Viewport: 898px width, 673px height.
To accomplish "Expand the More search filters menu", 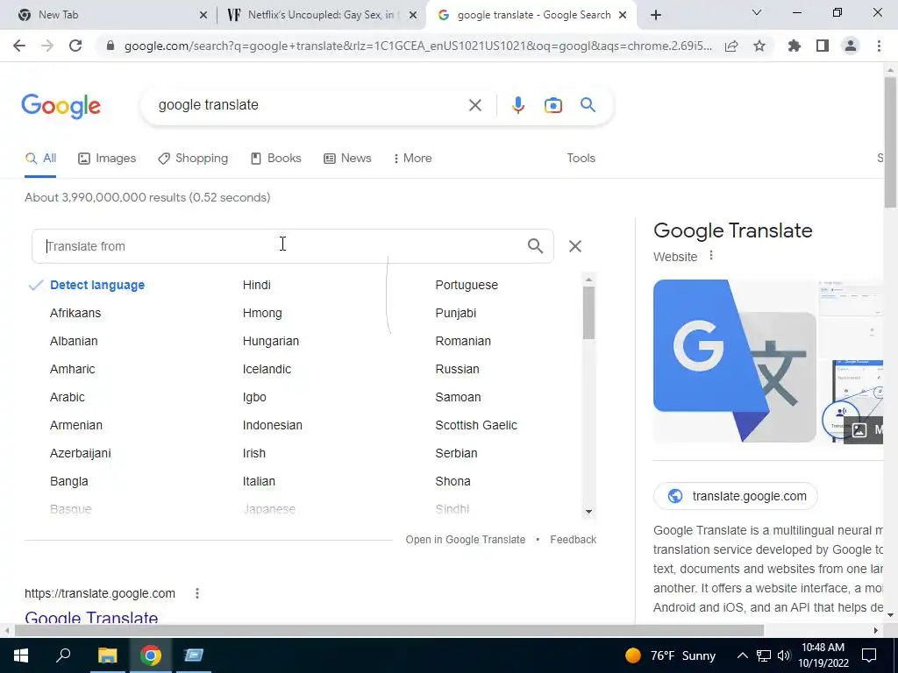I will [x=412, y=159].
